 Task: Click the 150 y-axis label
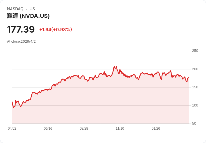click(x=195, y=87)
